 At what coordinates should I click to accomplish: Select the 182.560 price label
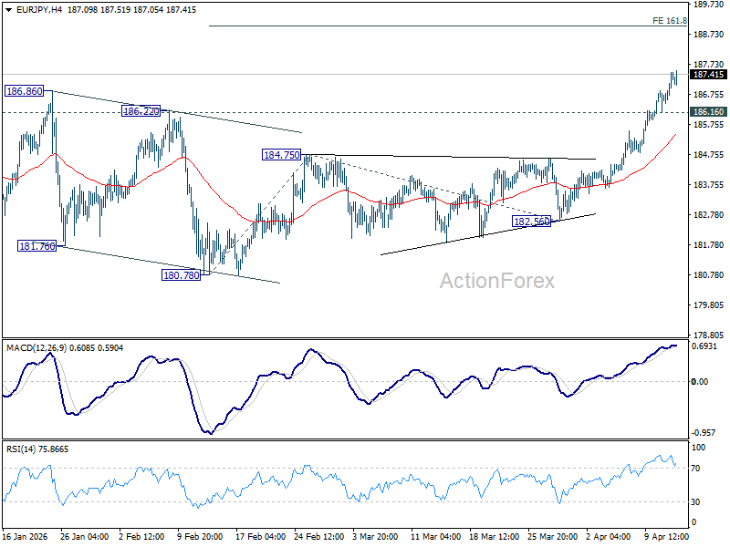point(532,222)
